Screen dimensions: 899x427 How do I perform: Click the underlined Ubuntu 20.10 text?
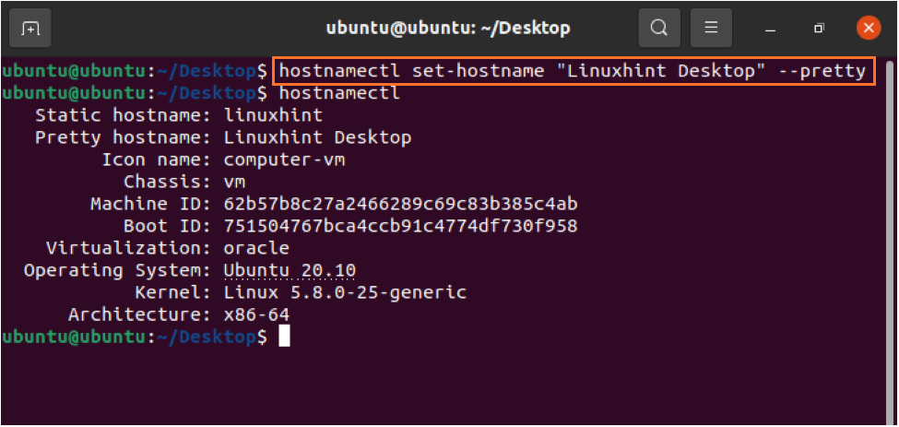290,270
